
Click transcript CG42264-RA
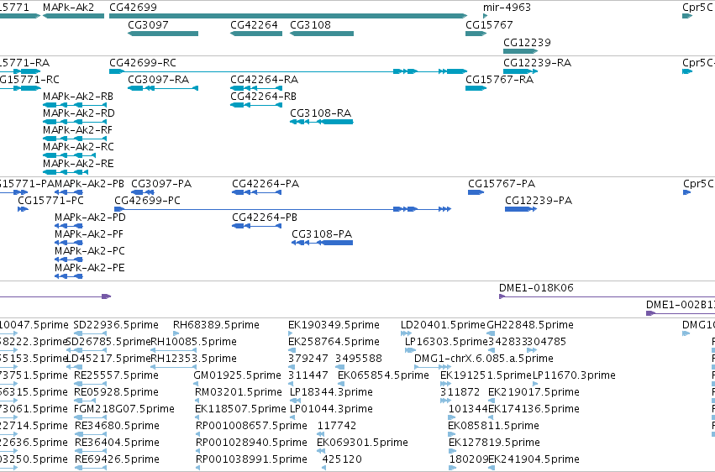coord(256,88)
